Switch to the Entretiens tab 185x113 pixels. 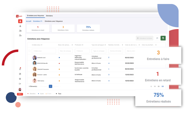pos(49,16)
